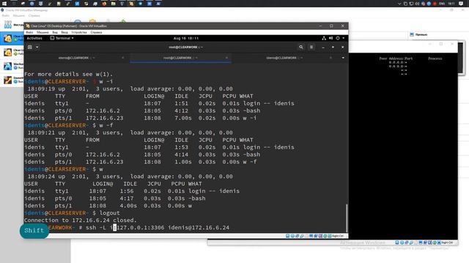This screenshot has height=263, width=469.
Task: Open the Windows notification center icon
Action: point(461,4)
